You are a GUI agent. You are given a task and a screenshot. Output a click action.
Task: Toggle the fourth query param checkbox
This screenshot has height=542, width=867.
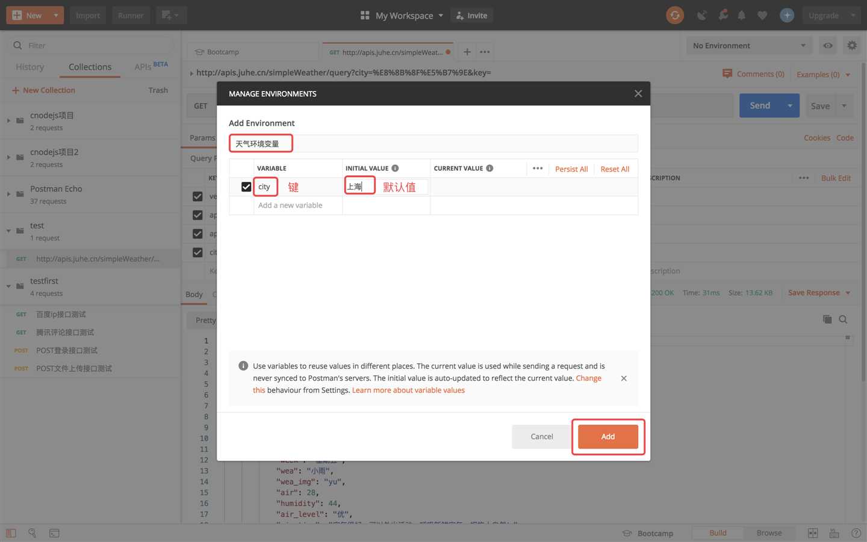(x=197, y=252)
